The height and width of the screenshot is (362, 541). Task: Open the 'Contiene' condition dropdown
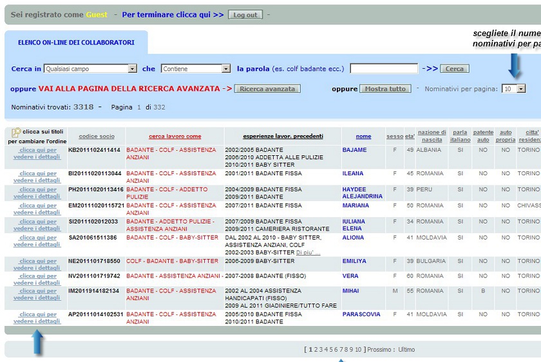point(196,69)
